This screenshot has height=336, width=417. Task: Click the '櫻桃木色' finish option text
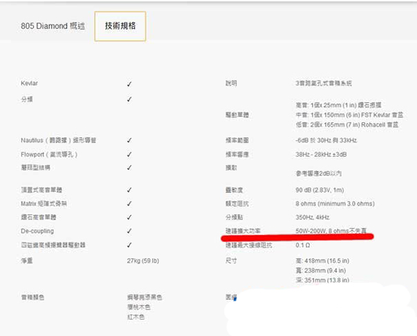click(x=138, y=307)
